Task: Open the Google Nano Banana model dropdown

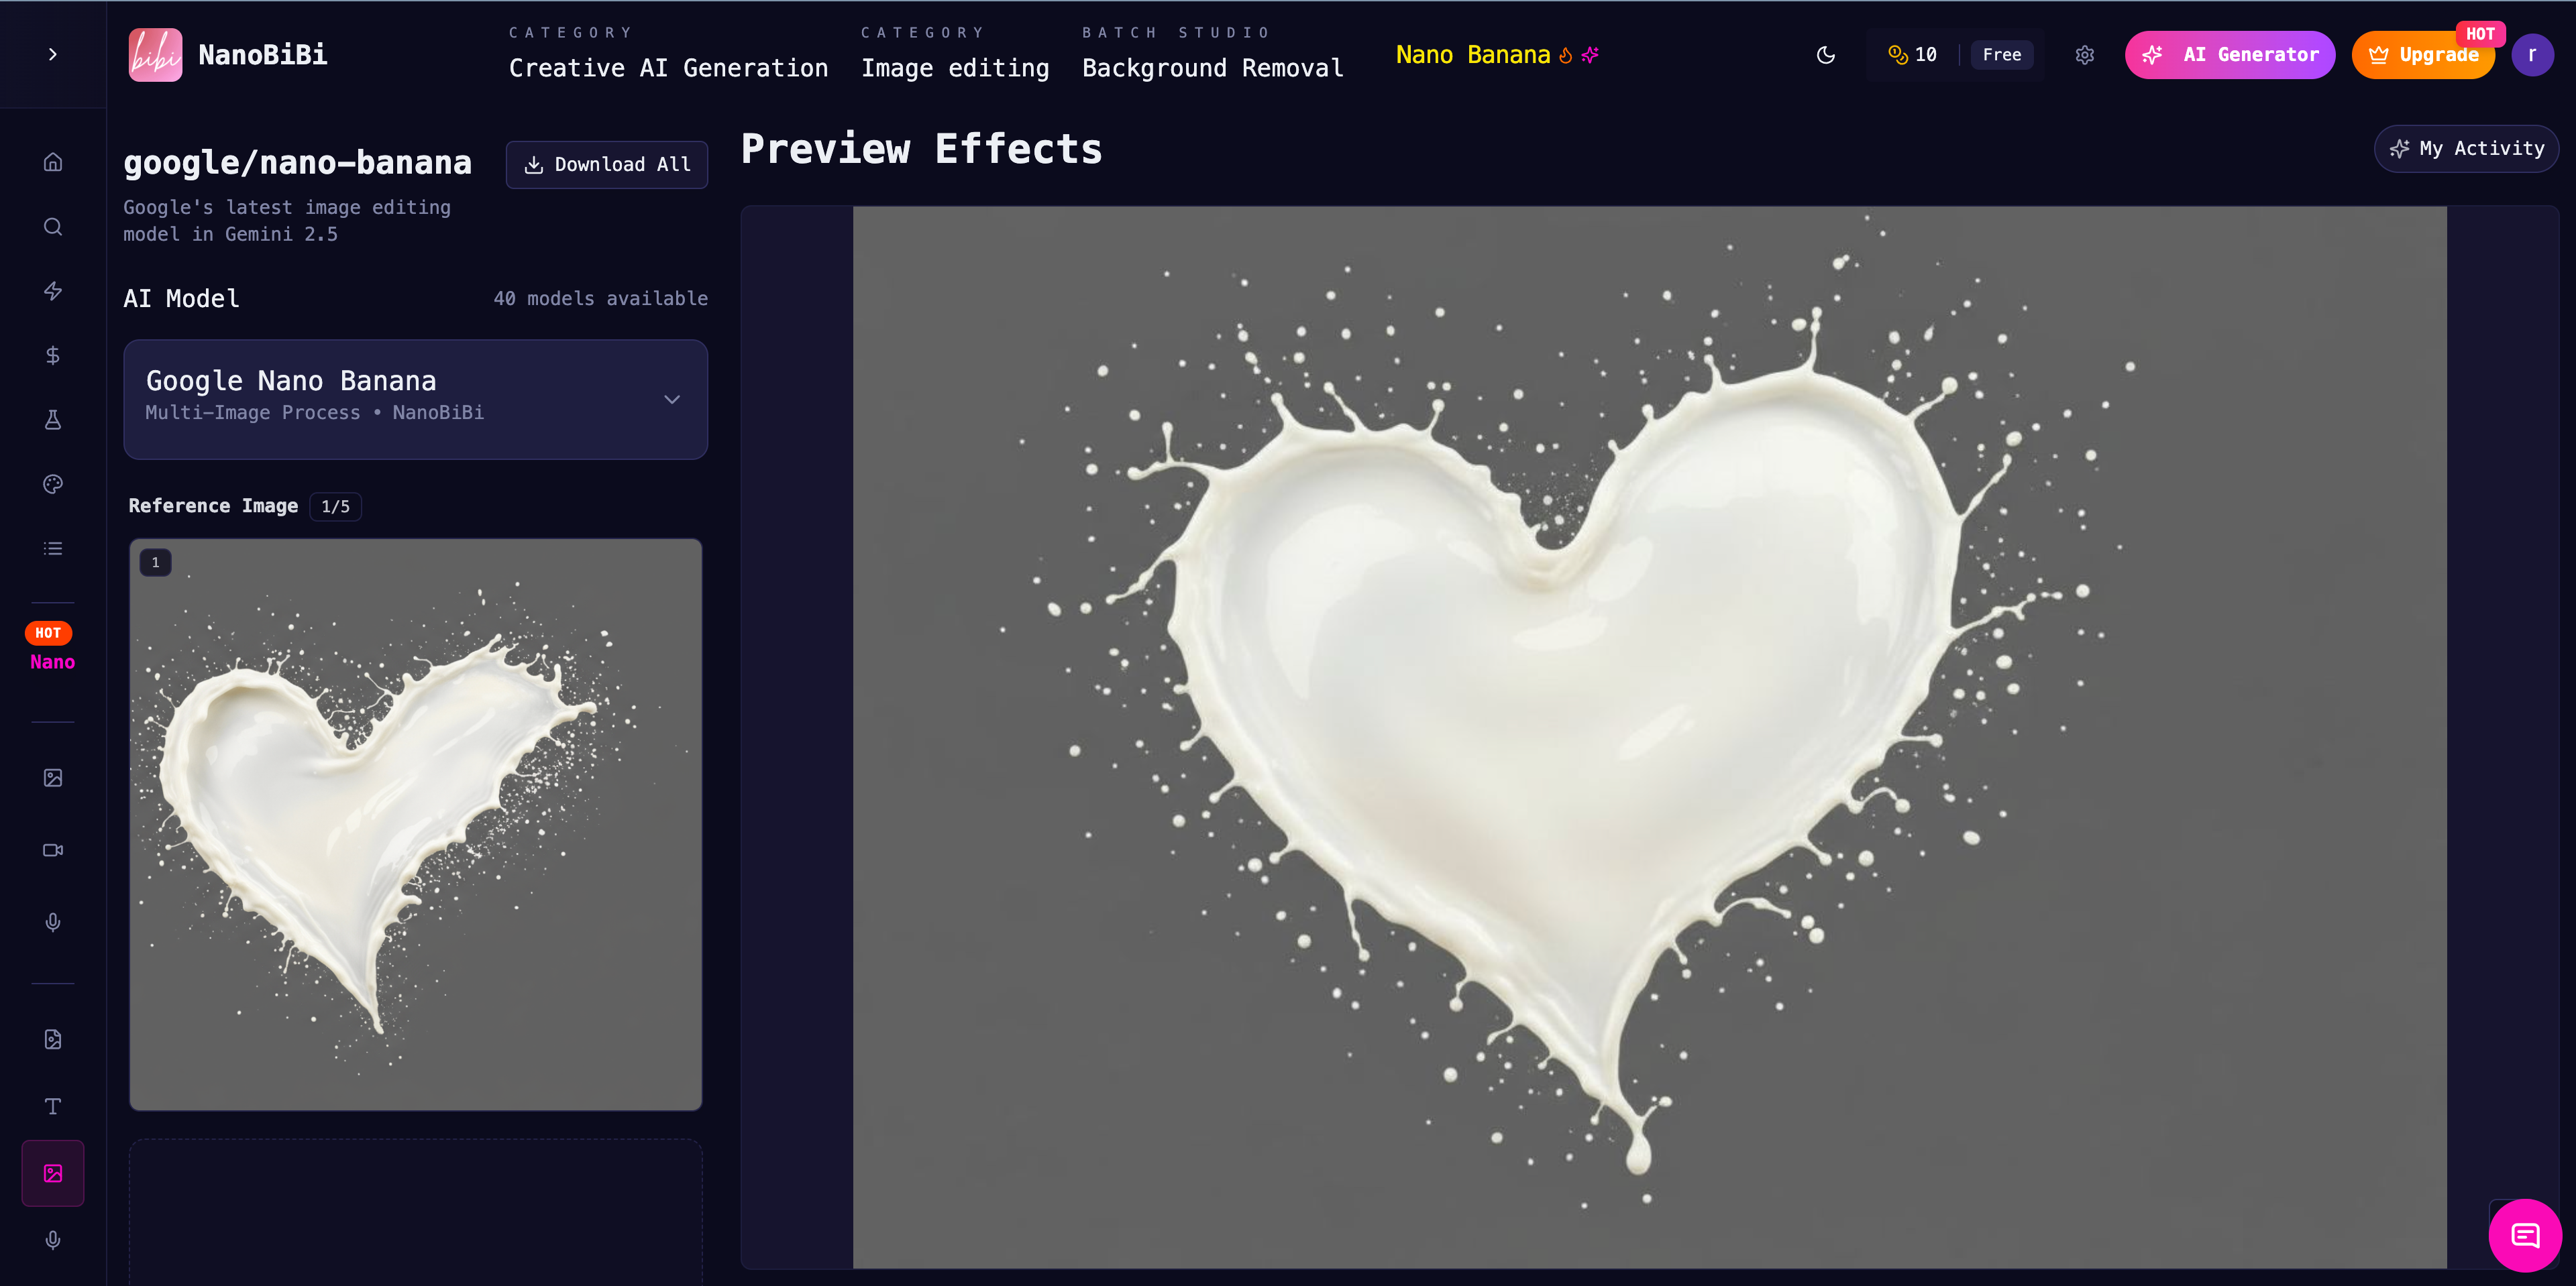Action: click(415, 399)
